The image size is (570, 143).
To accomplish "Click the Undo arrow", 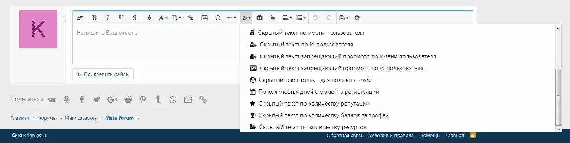I will click(315, 18).
